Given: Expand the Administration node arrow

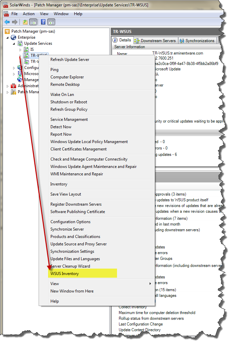Looking at the screenshot, I should tap(7, 86).
